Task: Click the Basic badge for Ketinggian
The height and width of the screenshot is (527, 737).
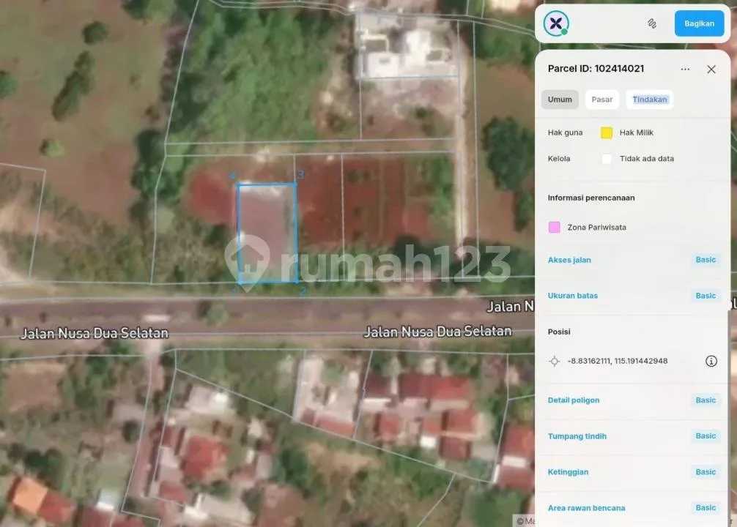Action: tap(705, 472)
